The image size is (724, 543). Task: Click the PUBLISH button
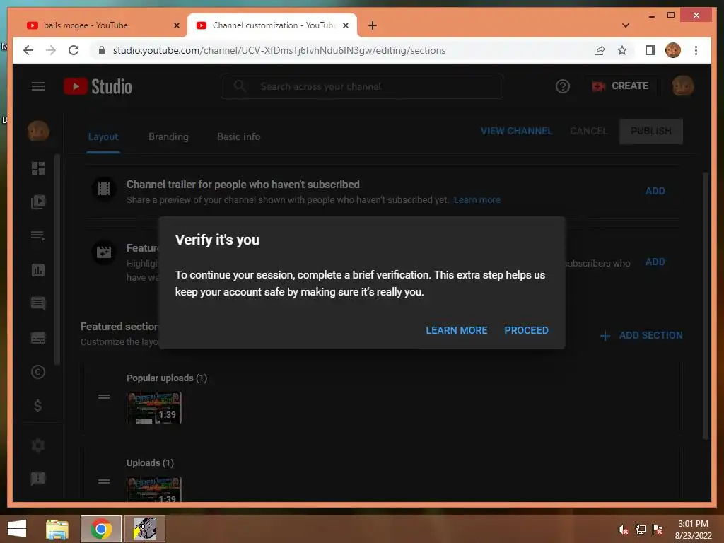(651, 131)
